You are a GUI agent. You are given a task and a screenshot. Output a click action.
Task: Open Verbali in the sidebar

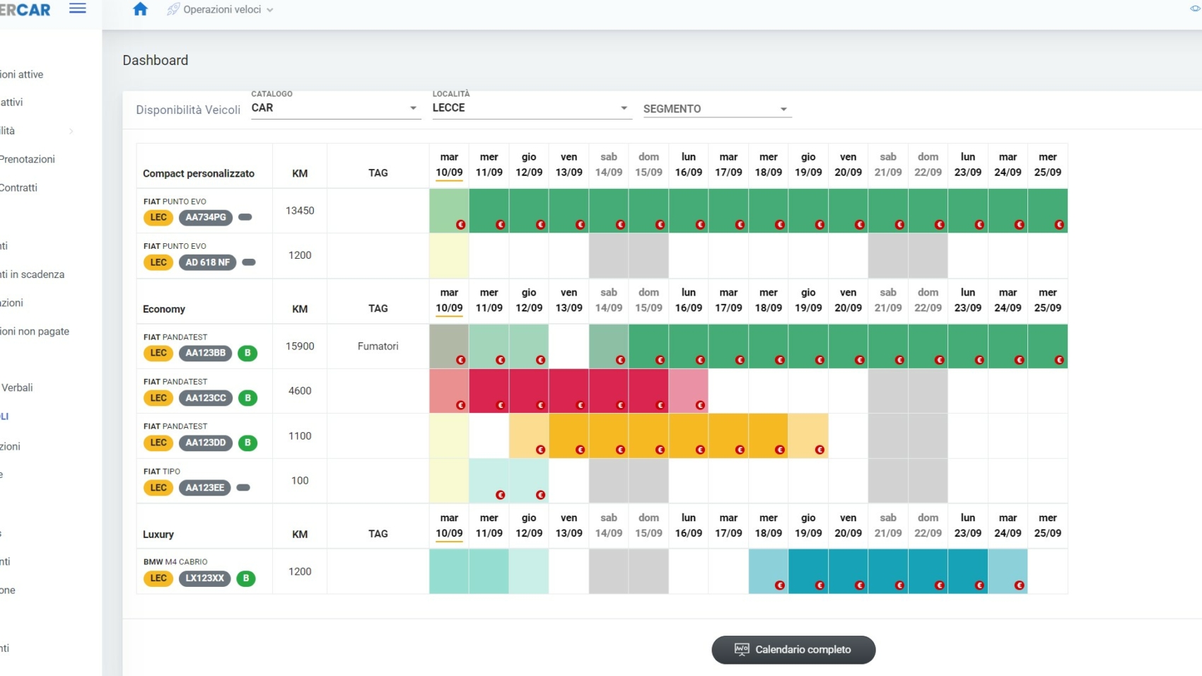pos(17,387)
